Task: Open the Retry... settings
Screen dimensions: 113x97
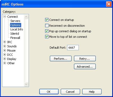Action: pos(85,59)
